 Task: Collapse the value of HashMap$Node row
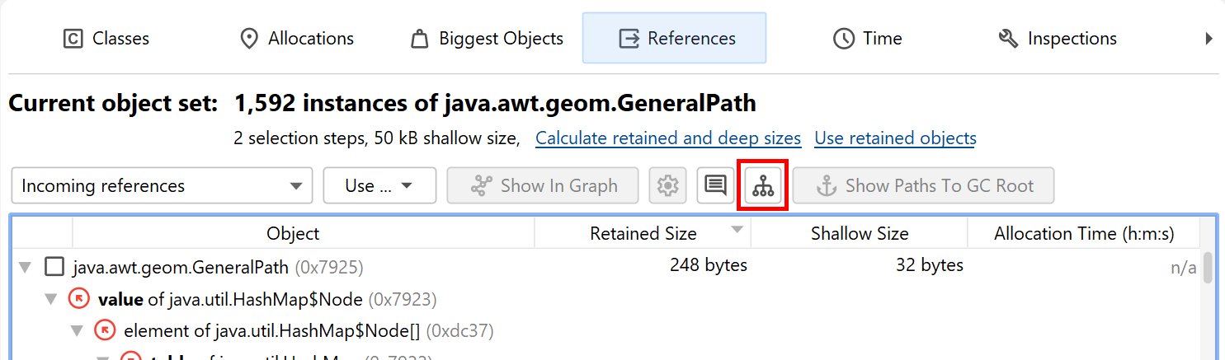[x=51, y=298]
